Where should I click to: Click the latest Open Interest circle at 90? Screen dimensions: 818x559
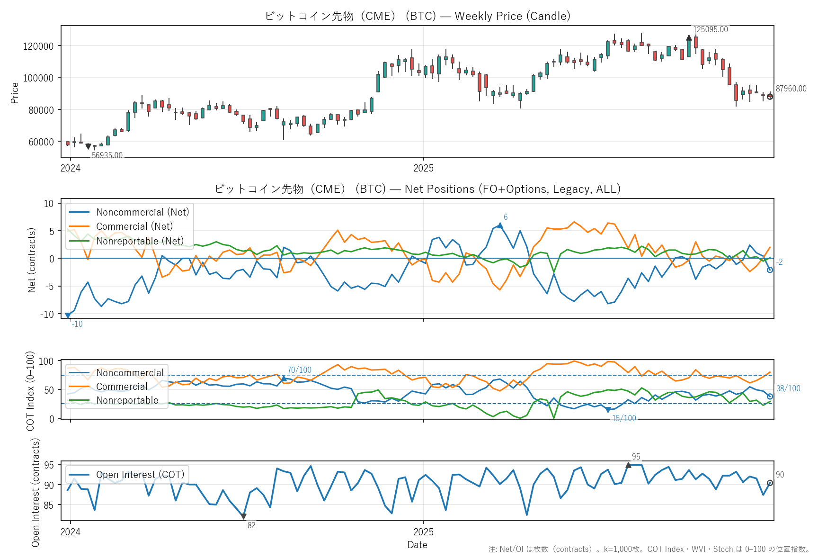pyautogui.click(x=770, y=483)
